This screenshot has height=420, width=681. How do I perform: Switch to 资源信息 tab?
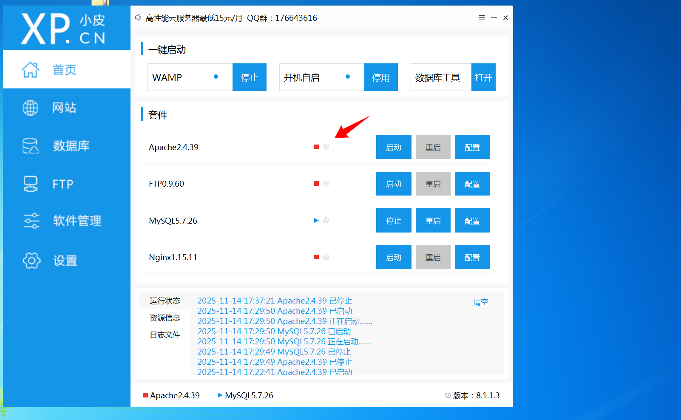[165, 318]
